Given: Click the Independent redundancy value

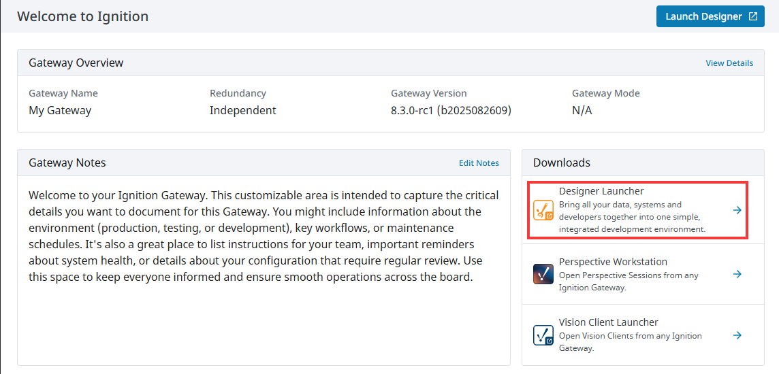Looking at the screenshot, I should tap(243, 110).
